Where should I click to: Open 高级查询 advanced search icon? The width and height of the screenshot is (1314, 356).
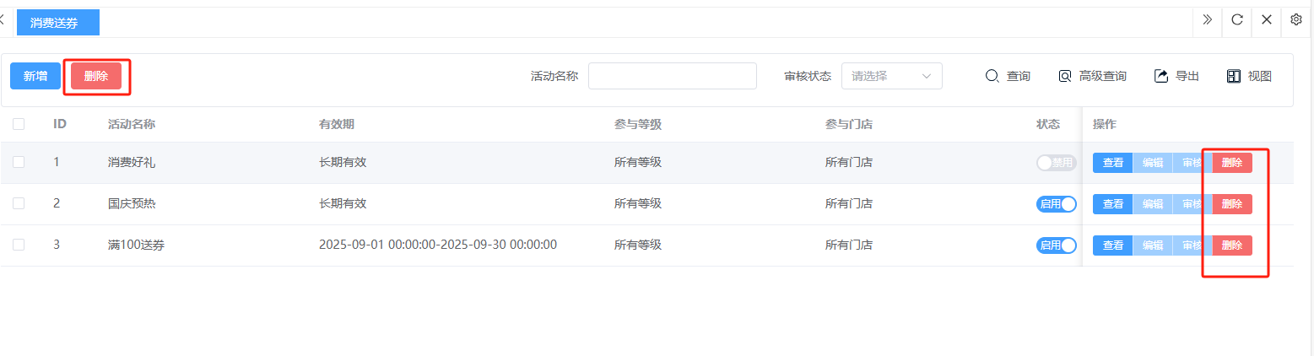coord(1065,76)
